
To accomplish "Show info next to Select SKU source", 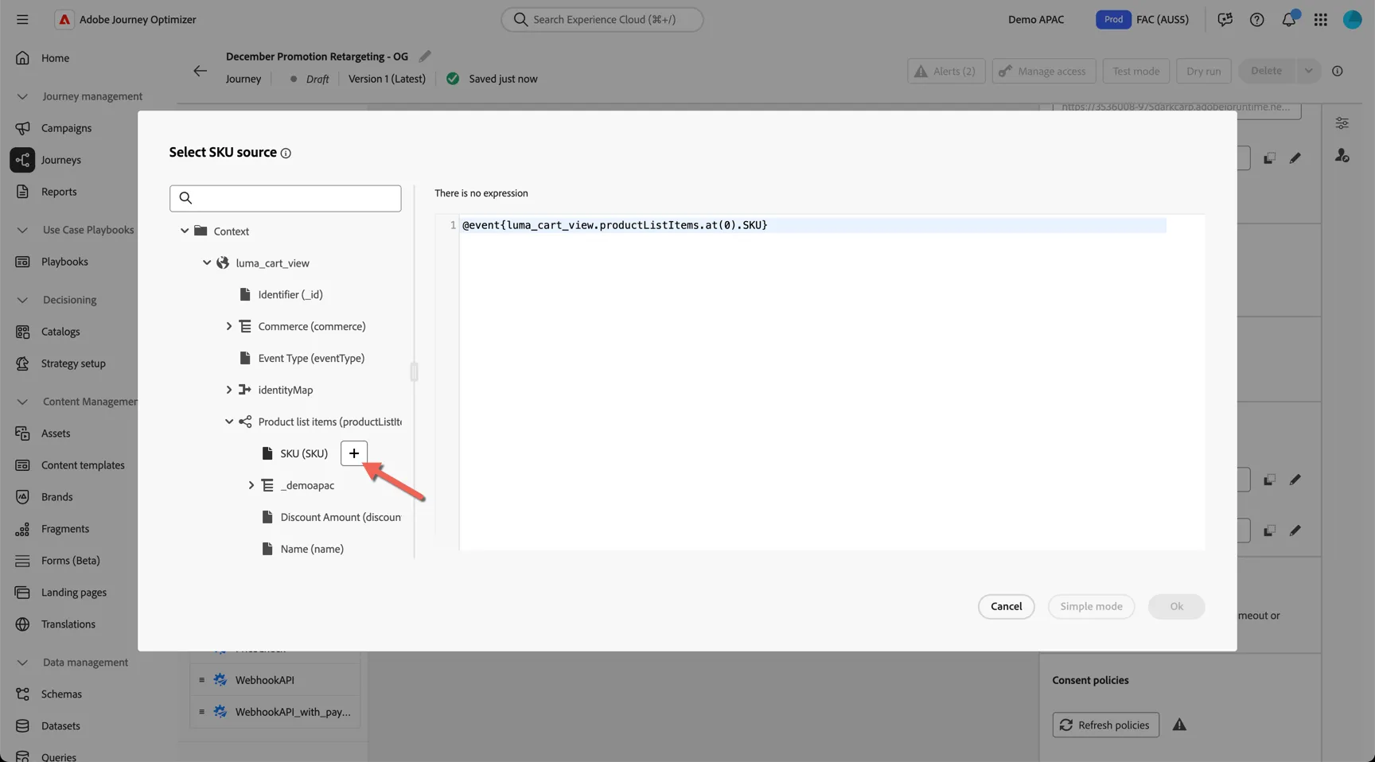I will pos(286,154).
